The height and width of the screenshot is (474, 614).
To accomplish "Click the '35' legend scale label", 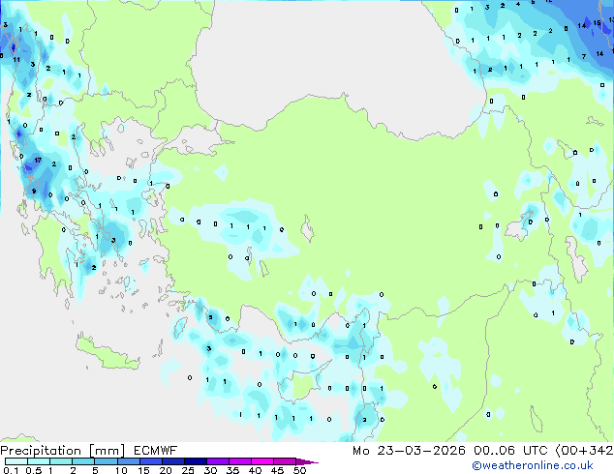I will pyautogui.click(x=232, y=470).
